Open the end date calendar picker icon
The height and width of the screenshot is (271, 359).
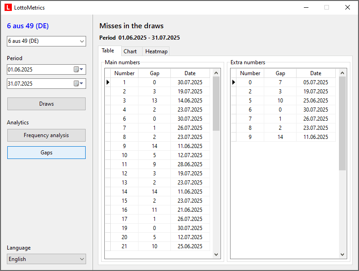coord(78,83)
